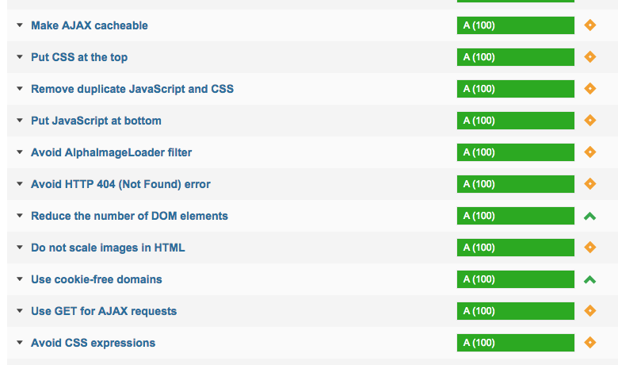The width and height of the screenshot is (618, 365).
Task: Click green up-arrow for Reduce DOM elements
Action: (589, 217)
